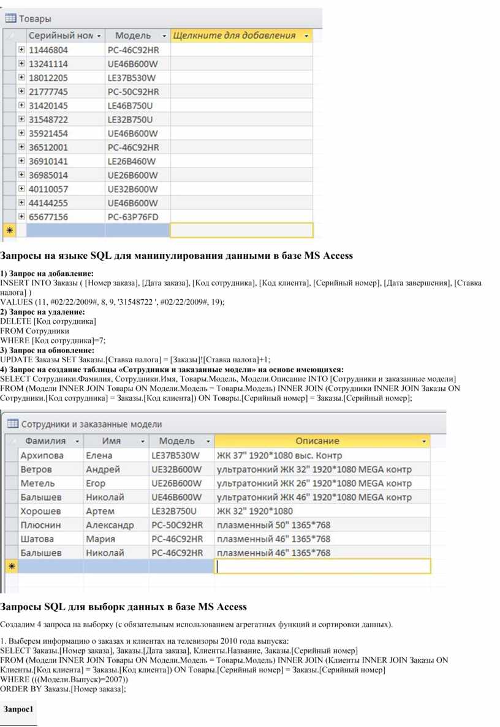Expand the record with serial 44144255
This screenshot has height=727, width=500.
[x=21, y=202]
